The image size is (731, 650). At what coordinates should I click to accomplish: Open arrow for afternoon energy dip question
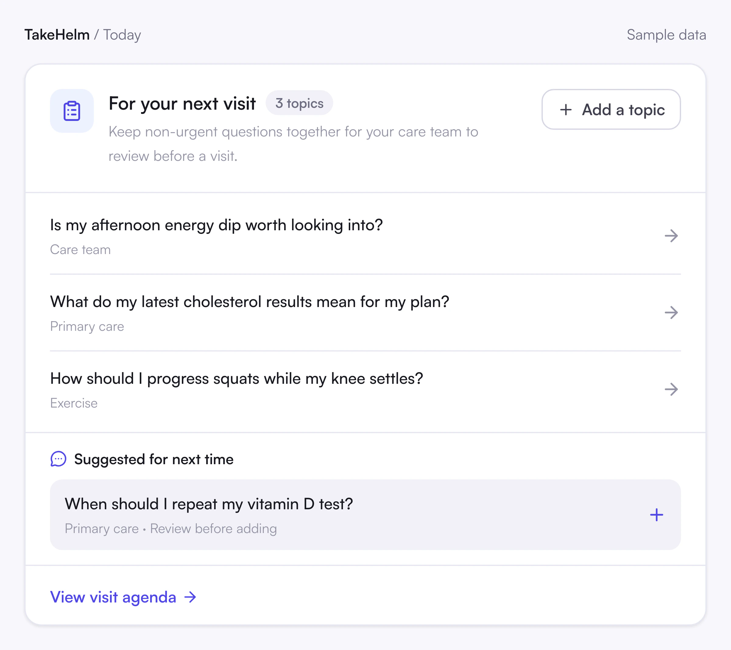[671, 236]
